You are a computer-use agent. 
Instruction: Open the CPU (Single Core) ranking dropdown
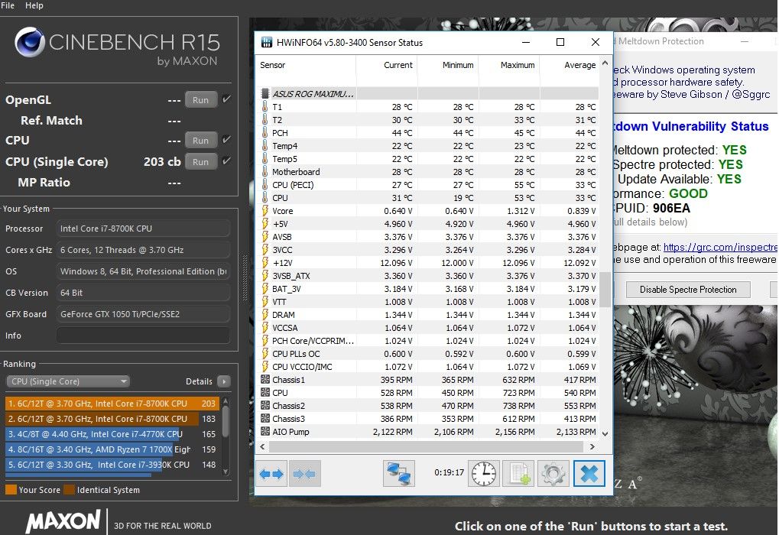68,381
